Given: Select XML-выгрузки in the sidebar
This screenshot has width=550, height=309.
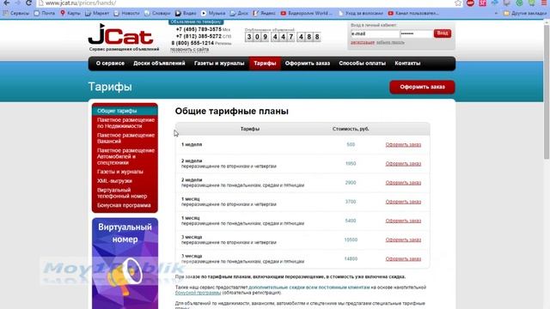Looking at the screenshot, I should [114, 181].
